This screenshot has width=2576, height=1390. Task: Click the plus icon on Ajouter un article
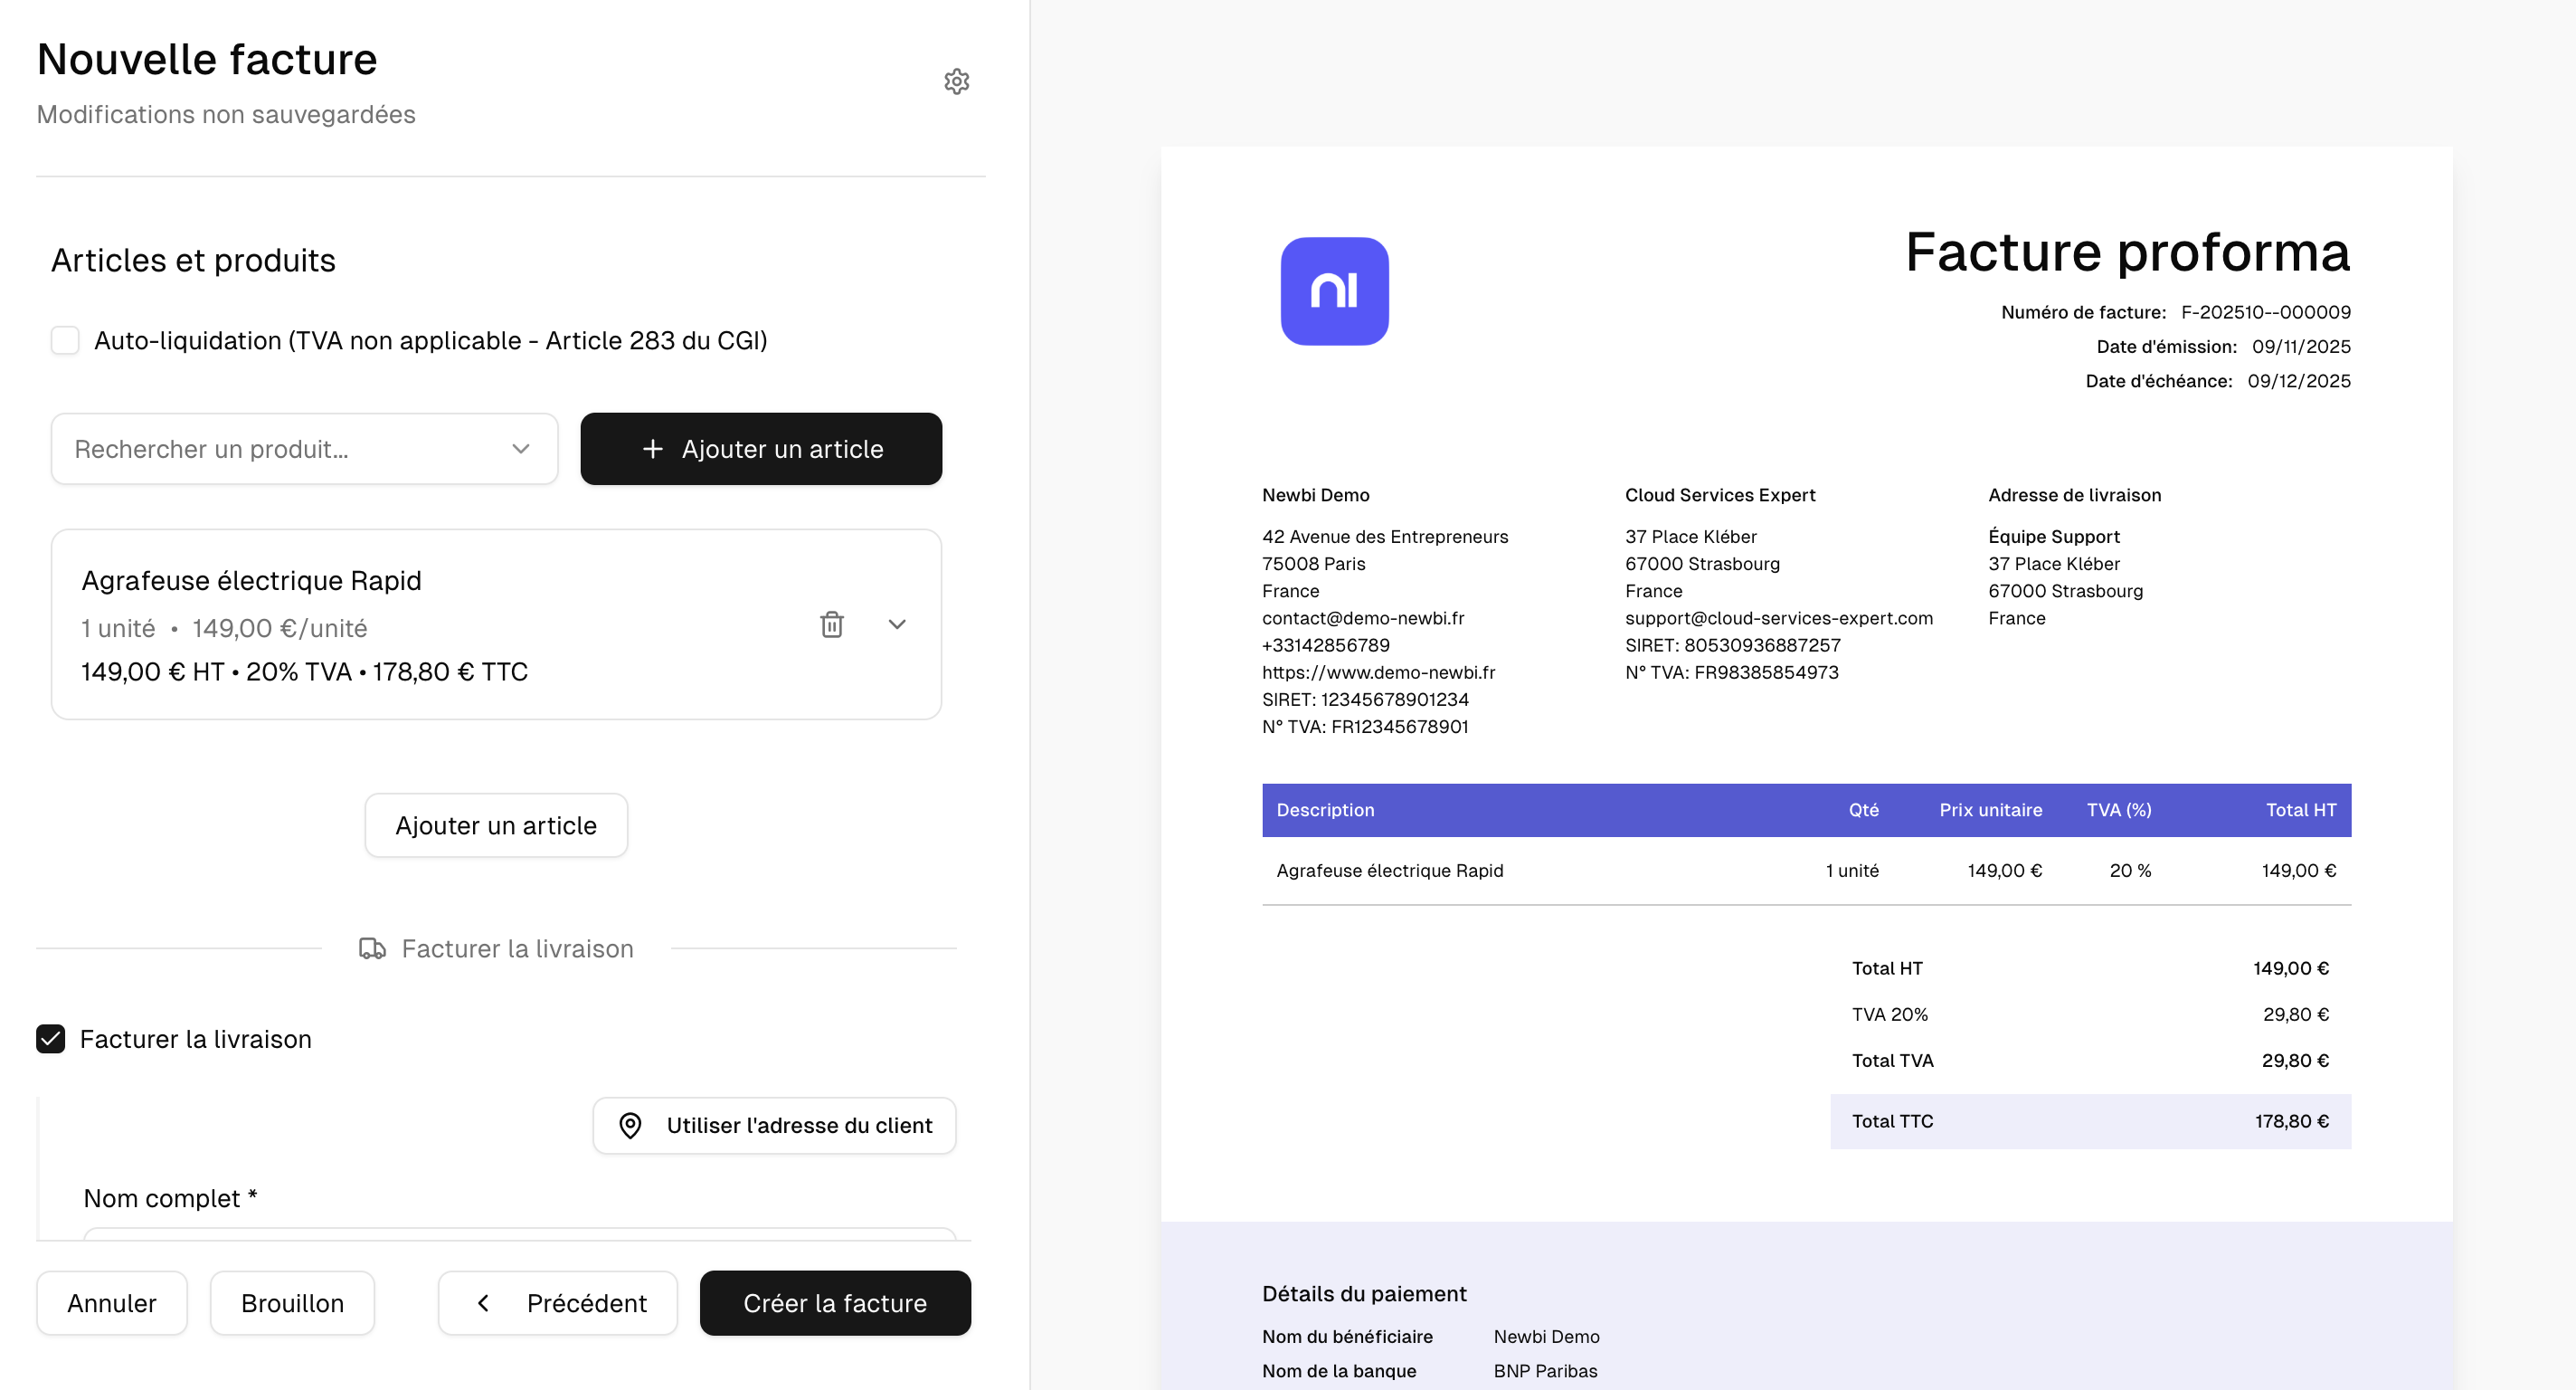click(x=652, y=450)
